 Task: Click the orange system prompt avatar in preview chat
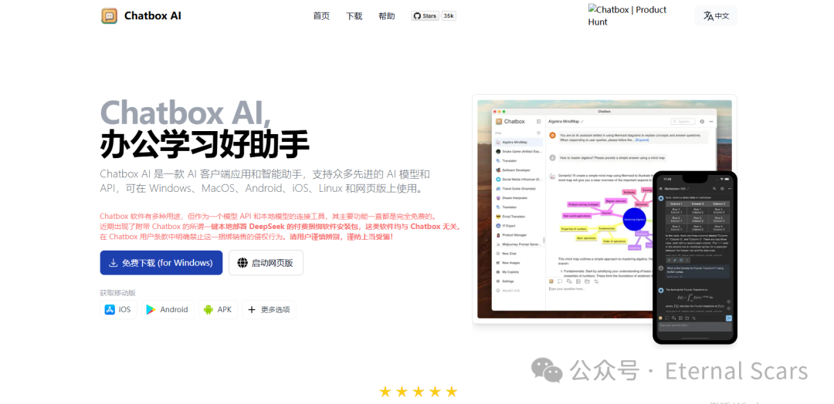click(x=553, y=136)
